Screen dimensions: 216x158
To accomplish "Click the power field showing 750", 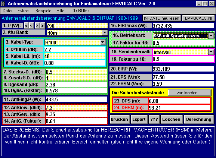I will pyautogui.click(x=77, y=26).
